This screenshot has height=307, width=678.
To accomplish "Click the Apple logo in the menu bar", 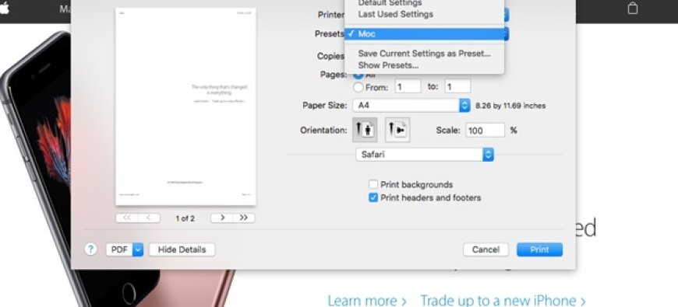I will 4,9.
